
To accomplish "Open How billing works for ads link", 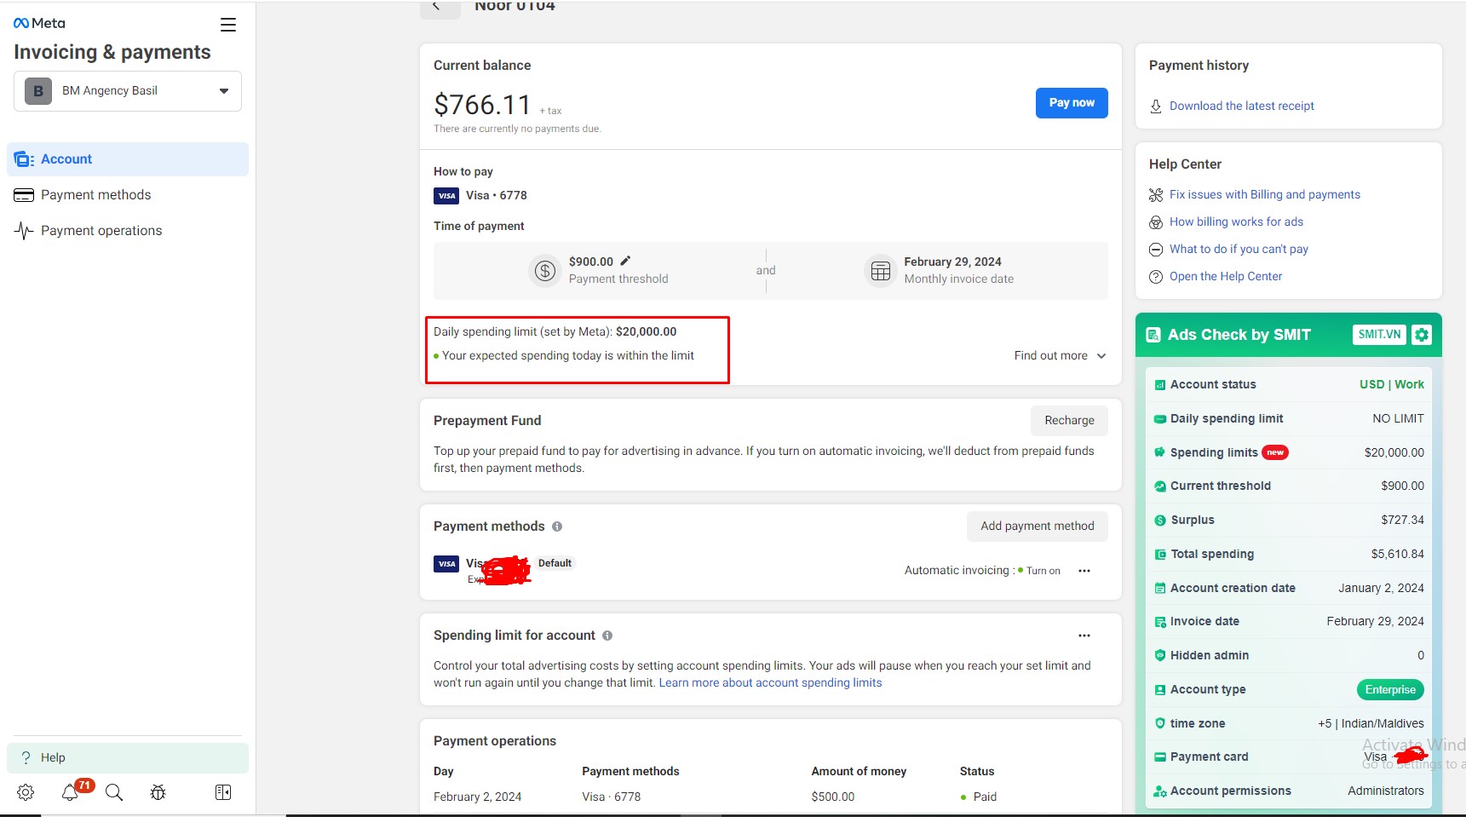I will point(1236,222).
